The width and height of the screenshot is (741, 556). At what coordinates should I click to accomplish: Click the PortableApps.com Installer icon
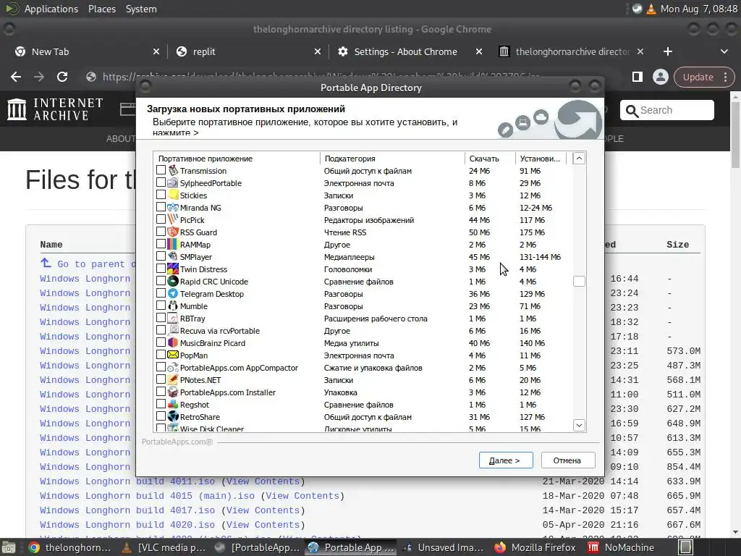(173, 392)
